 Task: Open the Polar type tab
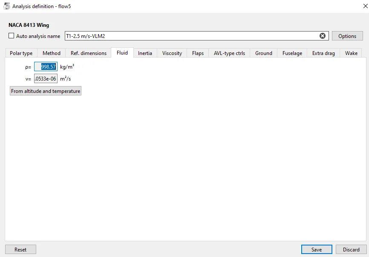pyautogui.click(x=21, y=53)
